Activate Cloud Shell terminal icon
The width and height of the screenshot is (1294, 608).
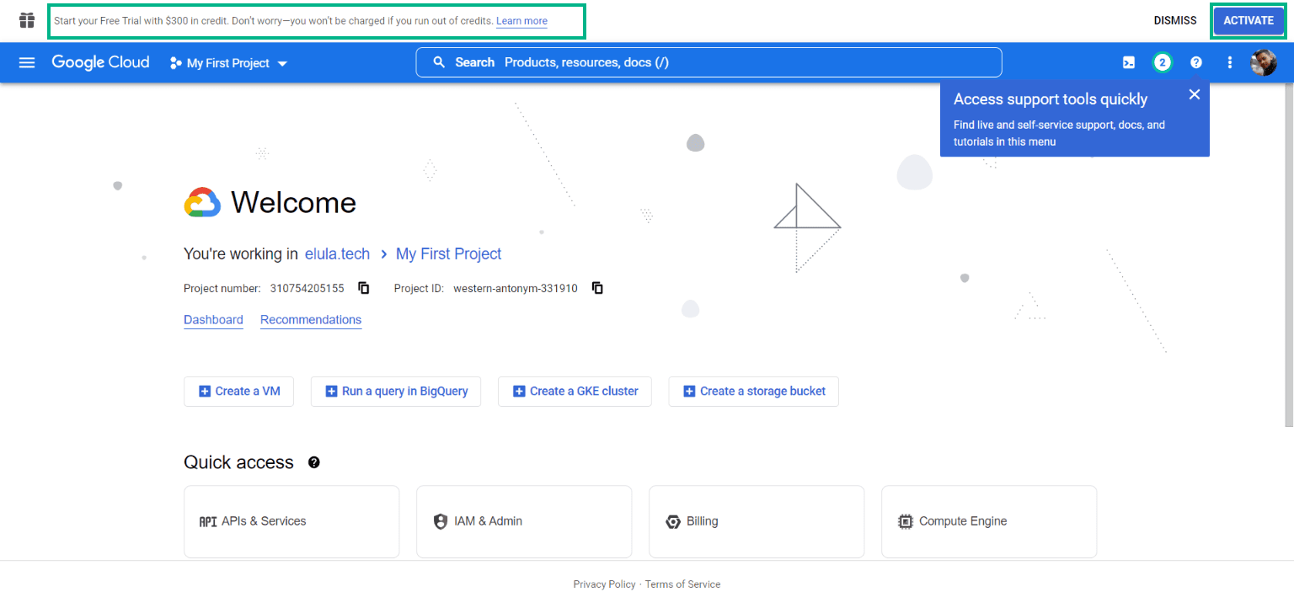tap(1129, 62)
